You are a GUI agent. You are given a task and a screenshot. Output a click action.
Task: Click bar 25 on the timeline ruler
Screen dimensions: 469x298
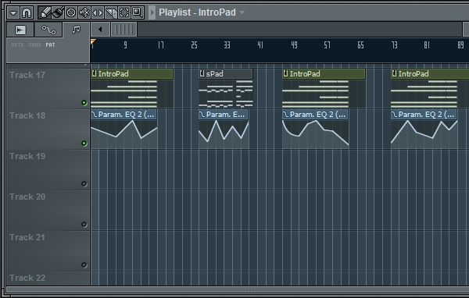point(194,45)
